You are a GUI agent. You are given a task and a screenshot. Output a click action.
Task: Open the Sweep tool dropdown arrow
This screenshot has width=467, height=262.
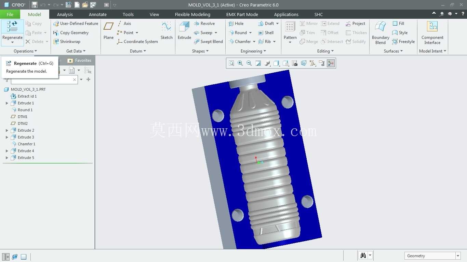(x=216, y=33)
